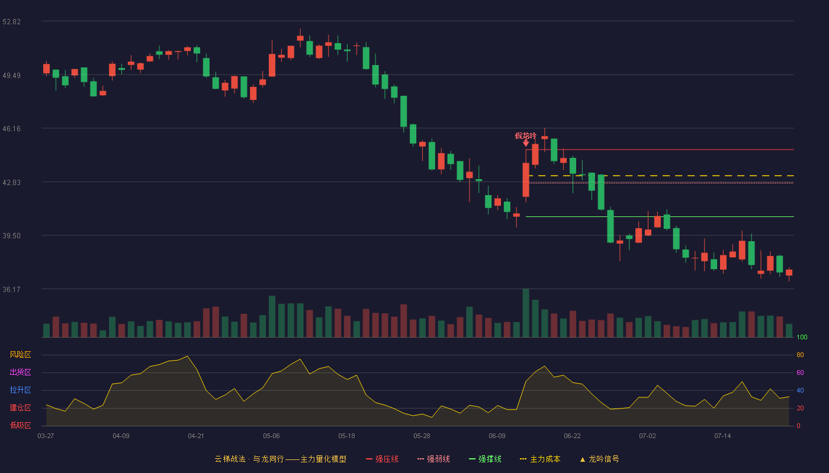The image size is (829, 473).
Task: Click the tallest green volume bar
Action: pyautogui.click(x=526, y=313)
